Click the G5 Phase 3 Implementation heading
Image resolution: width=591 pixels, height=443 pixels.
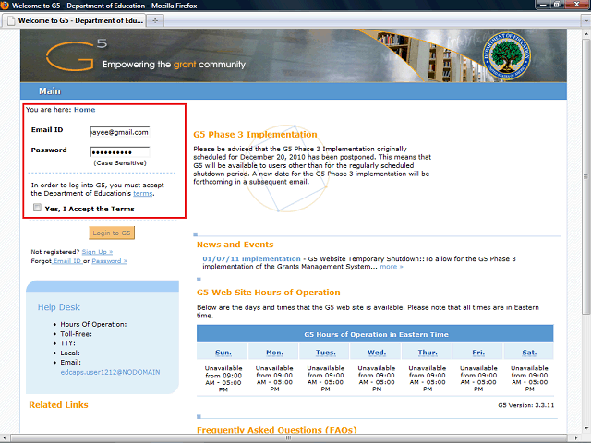(255, 135)
